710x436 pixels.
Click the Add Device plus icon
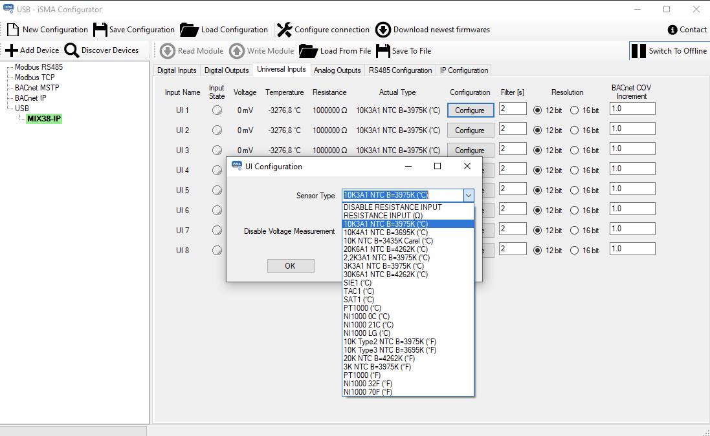pos(11,50)
